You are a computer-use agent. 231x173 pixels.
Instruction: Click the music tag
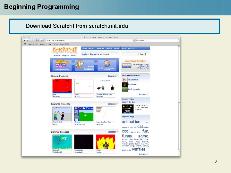(x=145, y=142)
